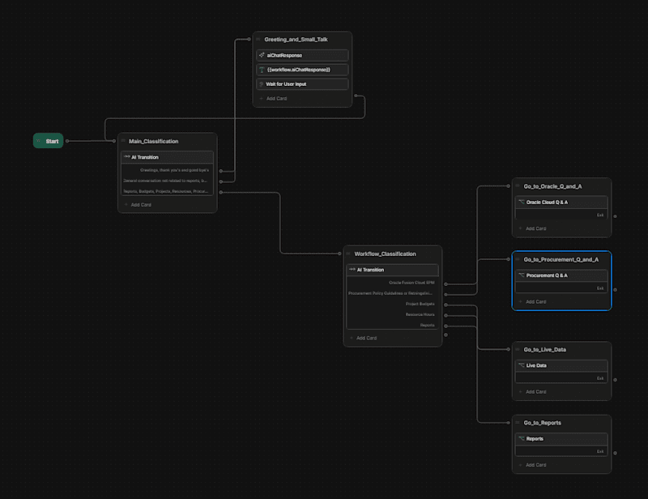The width and height of the screenshot is (648, 499).
Task: Click the workflow icon on Procurement Q & A
Action: coord(522,275)
